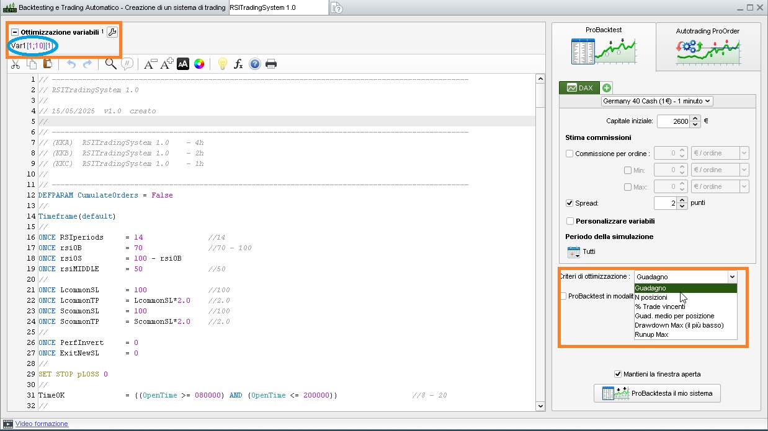
Task: Open the fx function library icon
Action: pos(238,64)
